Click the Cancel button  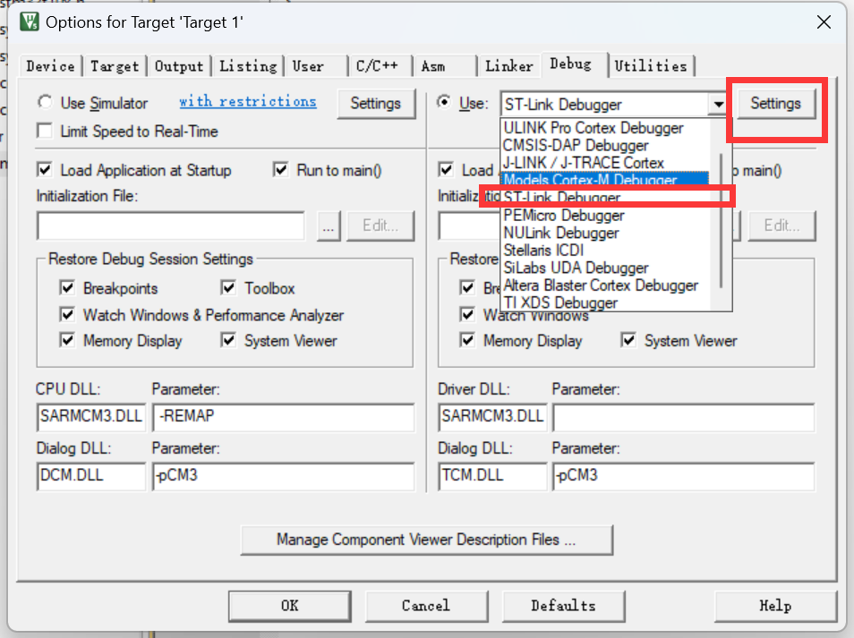[x=426, y=606]
